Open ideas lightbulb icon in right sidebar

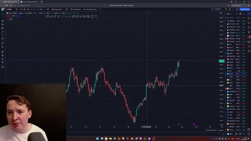pyautogui.click(x=249, y=32)
